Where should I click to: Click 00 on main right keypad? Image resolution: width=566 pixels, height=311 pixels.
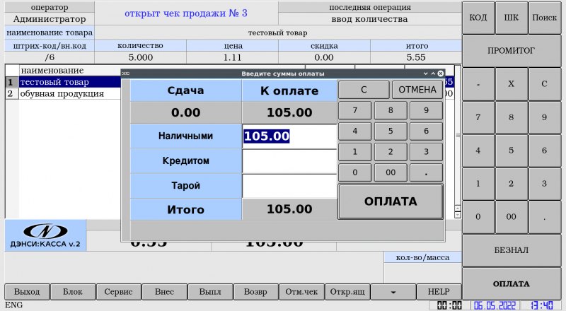[x=511, y=217]
